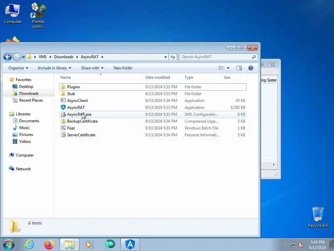Switch to AsyncRAT app in taskbar
Viewport: 334px width, 251px height.
point(130,244)
